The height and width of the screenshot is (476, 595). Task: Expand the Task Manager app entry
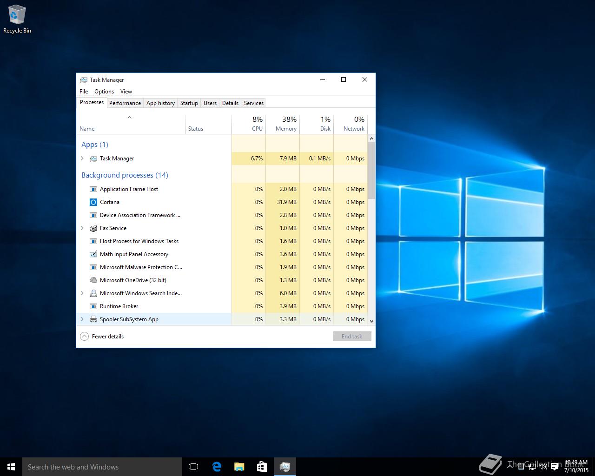[x=82, y=159]
